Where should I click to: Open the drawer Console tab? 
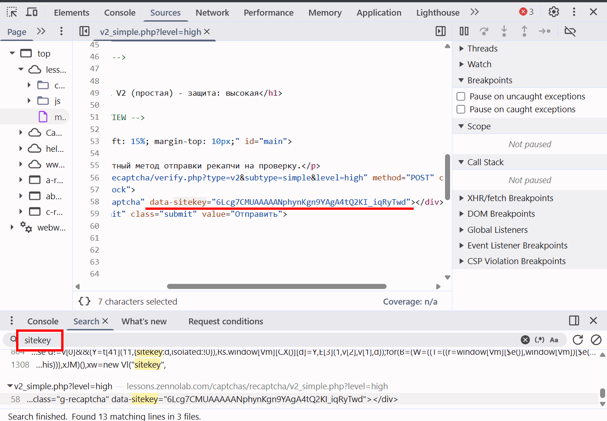pyautogui.click(x=43, y=321)
